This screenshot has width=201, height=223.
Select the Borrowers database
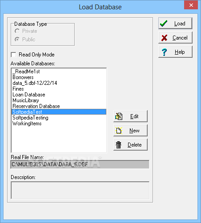pos(59,77)
